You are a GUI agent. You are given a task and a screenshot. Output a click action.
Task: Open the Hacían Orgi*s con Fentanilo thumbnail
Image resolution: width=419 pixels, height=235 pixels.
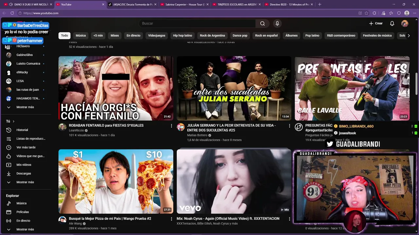pyautogui.click(x=116, y=88)
